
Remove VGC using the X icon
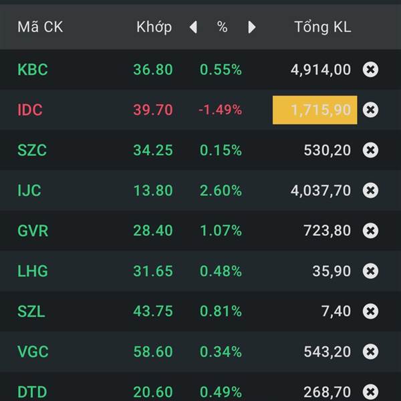(370, 351)
